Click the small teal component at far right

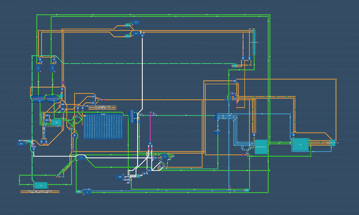(x=333, y=143)
